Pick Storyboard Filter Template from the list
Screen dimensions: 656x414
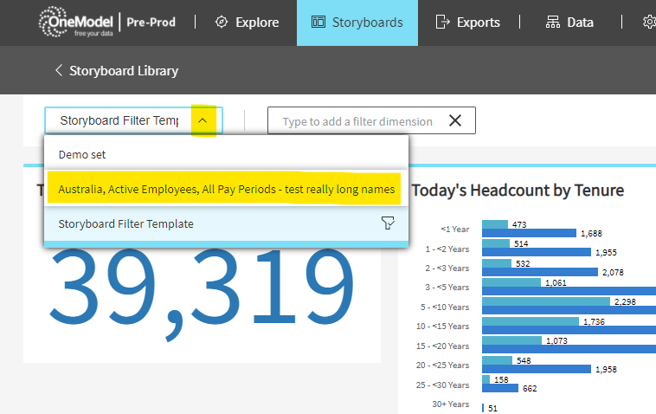126,223
